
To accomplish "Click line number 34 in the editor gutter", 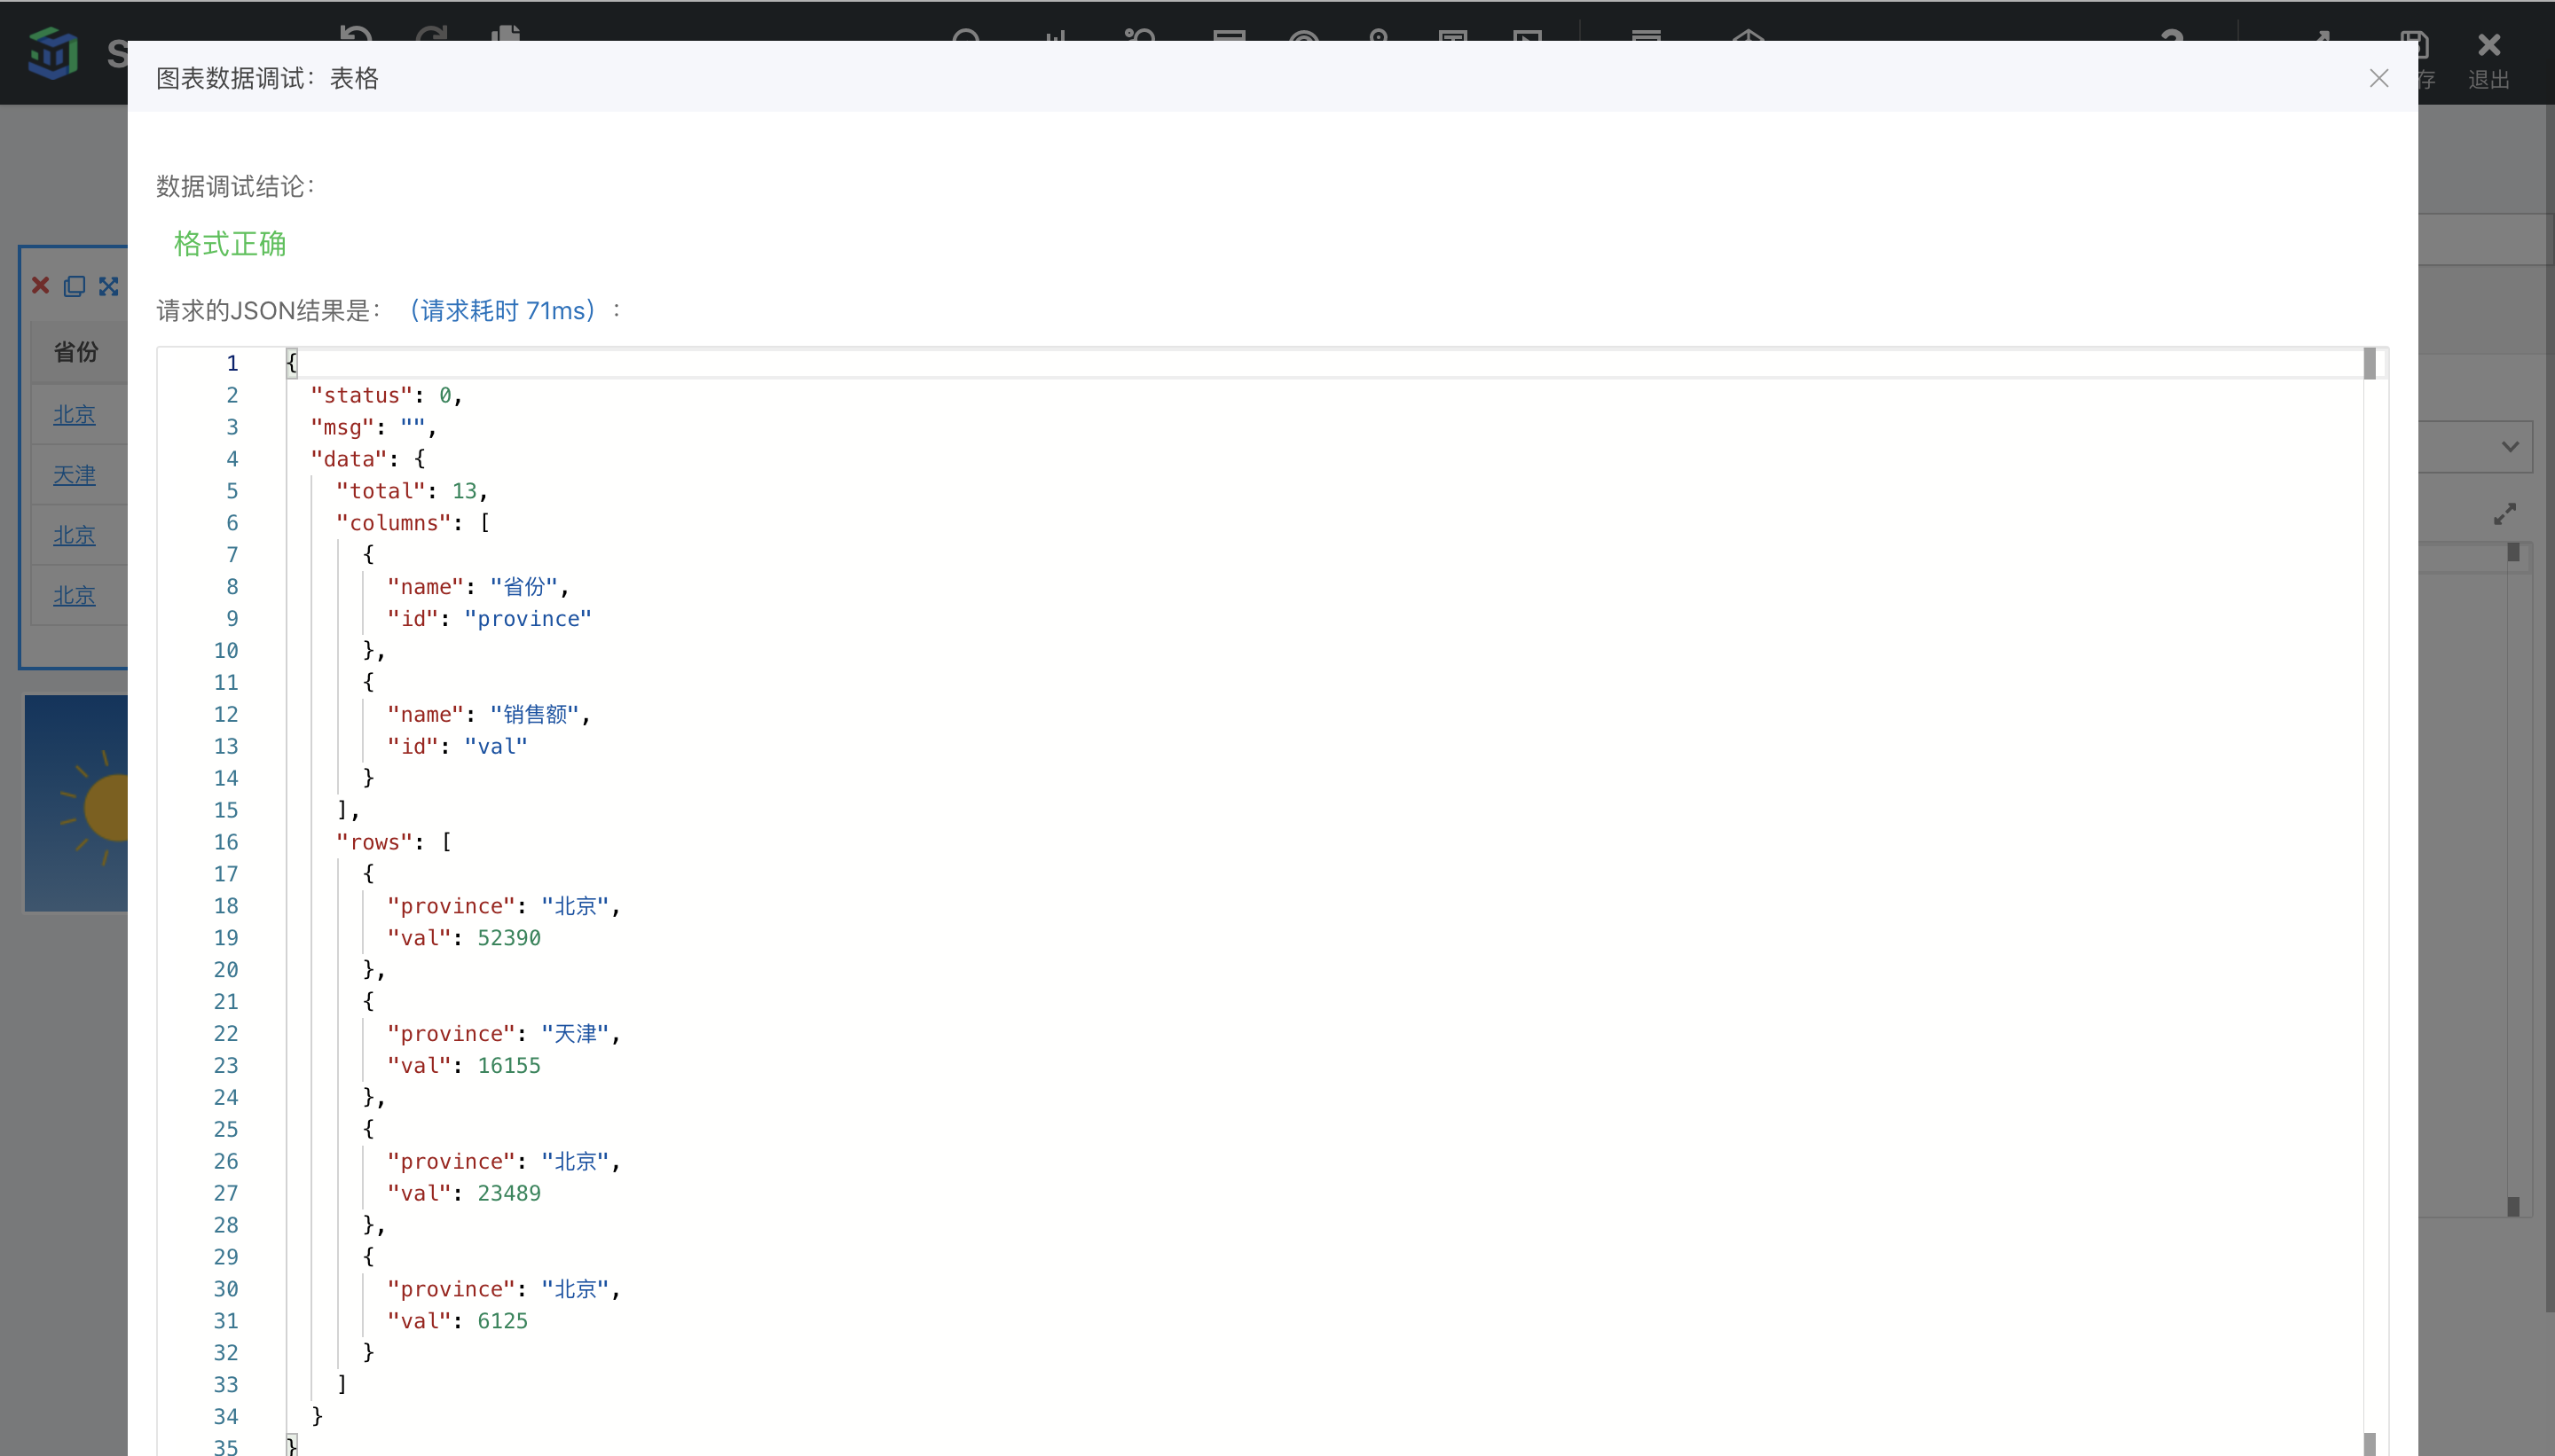I will point(226,1416).
